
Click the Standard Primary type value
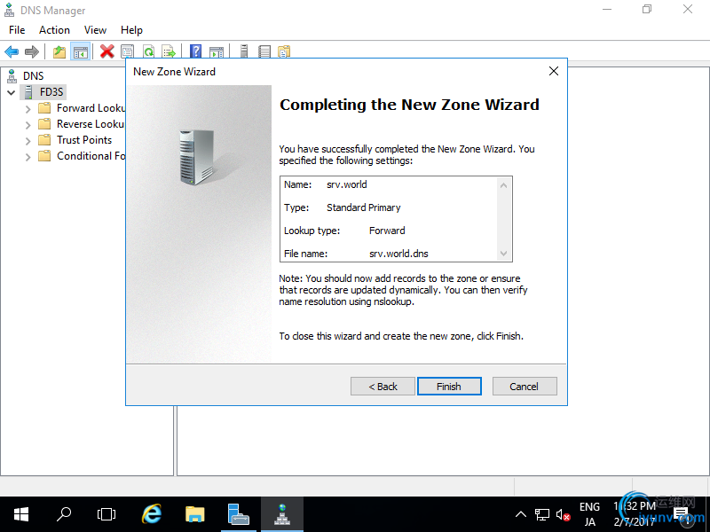(x=364, y=207)
